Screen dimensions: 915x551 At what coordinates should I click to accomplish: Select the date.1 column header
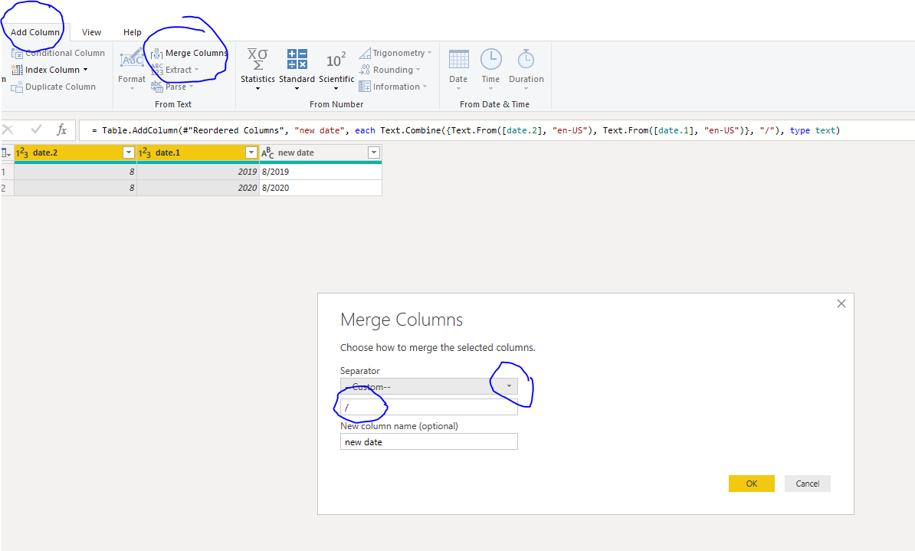pyautogui.click(x=198, y=153)
